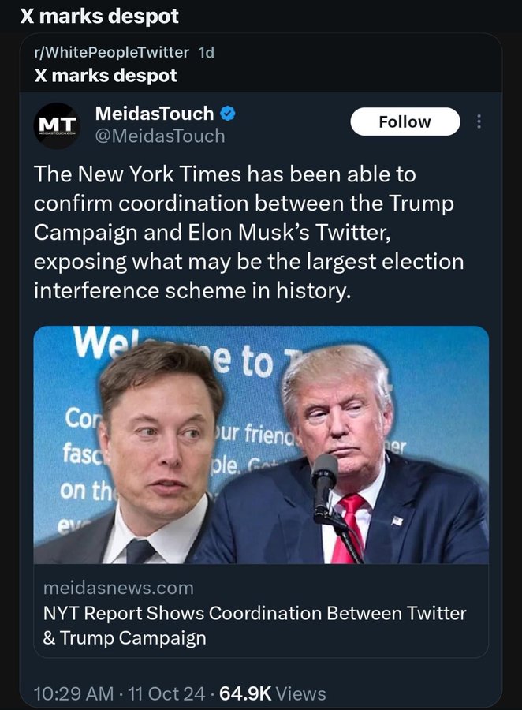Open the article preview image
The height and width of the screenshot is (710, 522).
[260, 444]
